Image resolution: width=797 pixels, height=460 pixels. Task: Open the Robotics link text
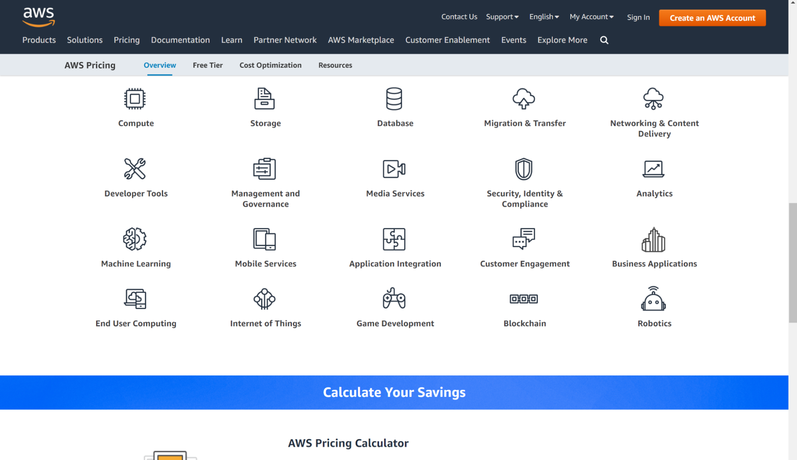tap(655, 323)
